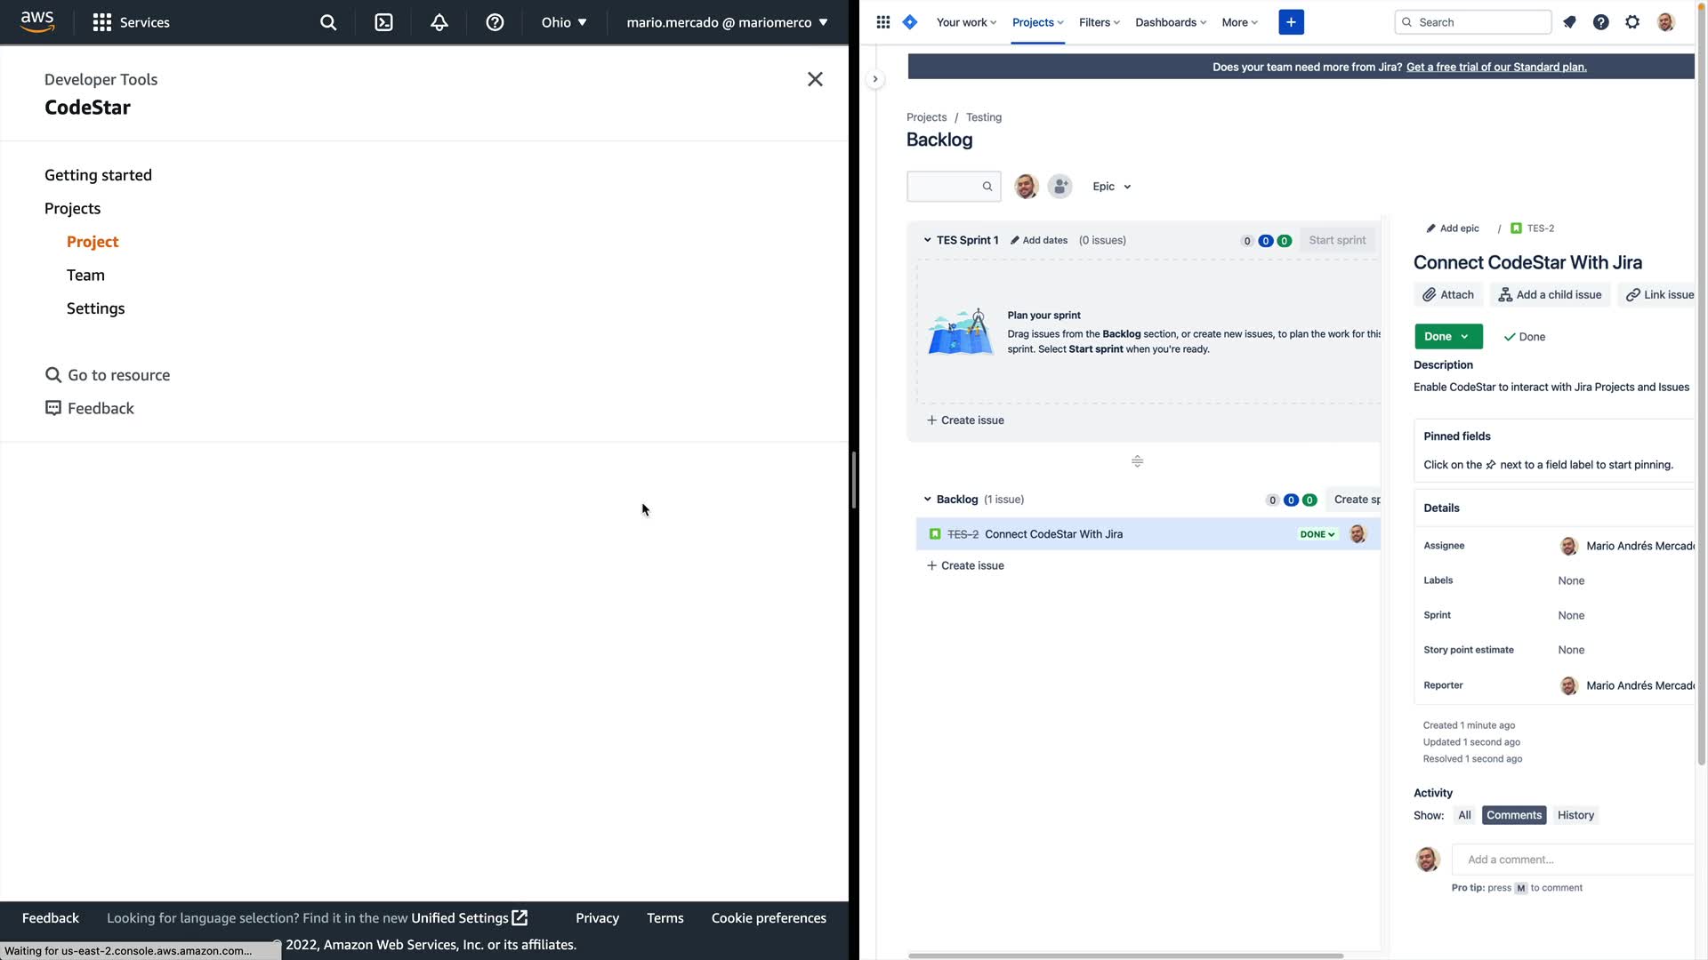Collapse the Backlog issue section
Image resolution: width=1708 pixels, height=960 pixels.
pyautogui.click(x=927, y=500)
